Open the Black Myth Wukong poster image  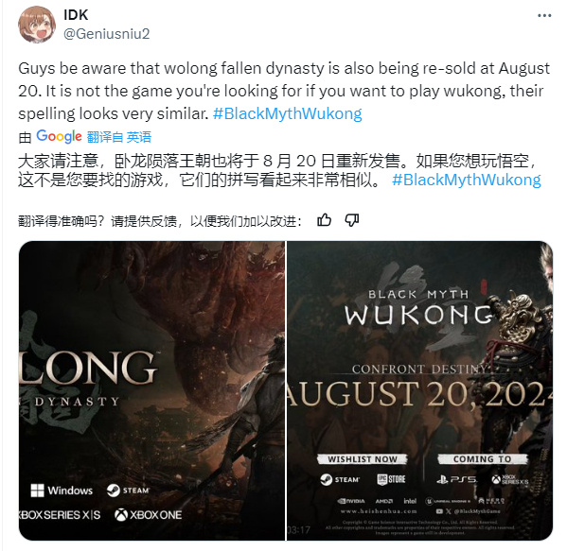tap(420, 390)
